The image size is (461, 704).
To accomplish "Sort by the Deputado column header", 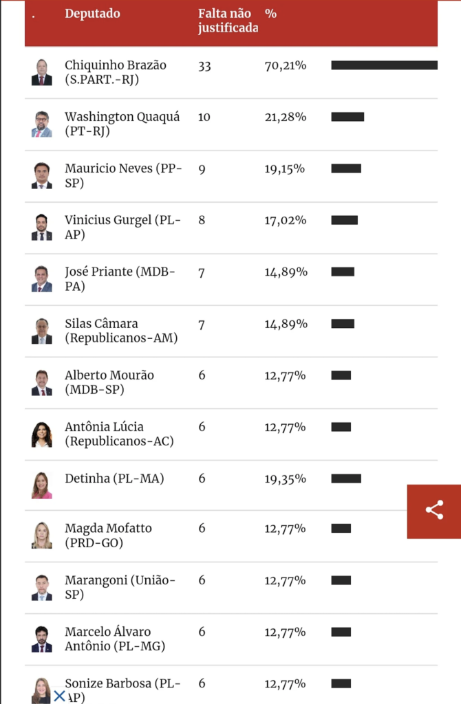I will [x=92, y=13].
